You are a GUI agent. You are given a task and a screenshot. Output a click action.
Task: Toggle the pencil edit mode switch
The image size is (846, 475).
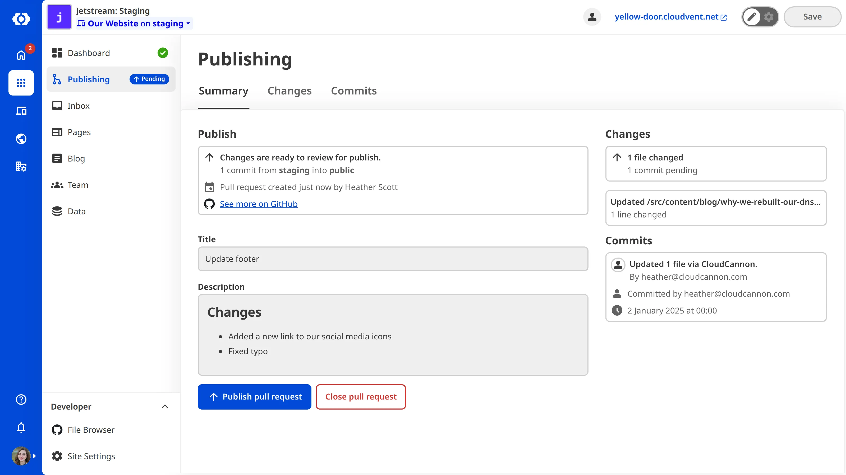(x=752, y=17)
